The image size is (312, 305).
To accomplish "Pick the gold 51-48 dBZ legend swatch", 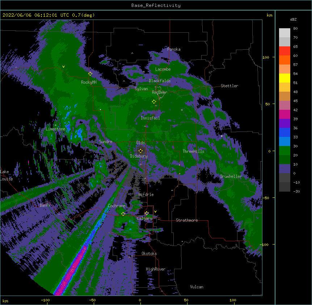I will click(x=284, y=87).
